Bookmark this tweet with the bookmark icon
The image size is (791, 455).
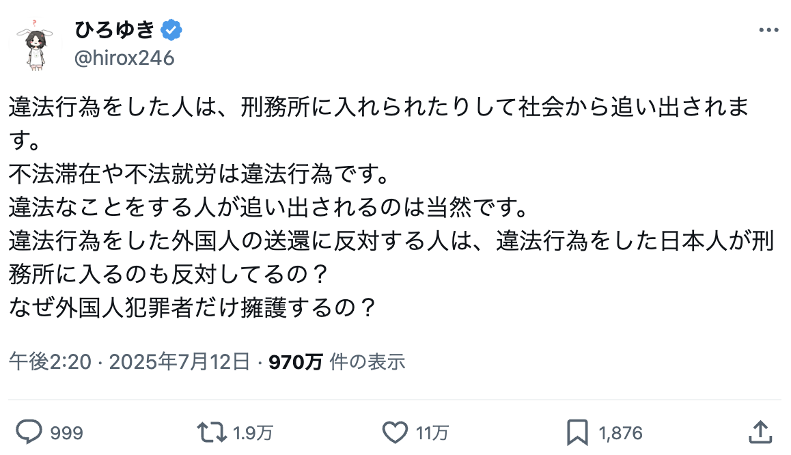coord(577,432)
